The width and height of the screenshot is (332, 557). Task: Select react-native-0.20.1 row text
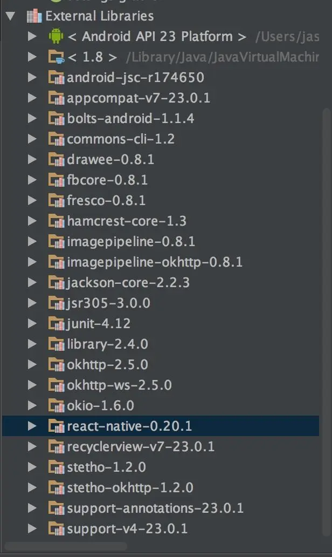click(x=129, y=426)
